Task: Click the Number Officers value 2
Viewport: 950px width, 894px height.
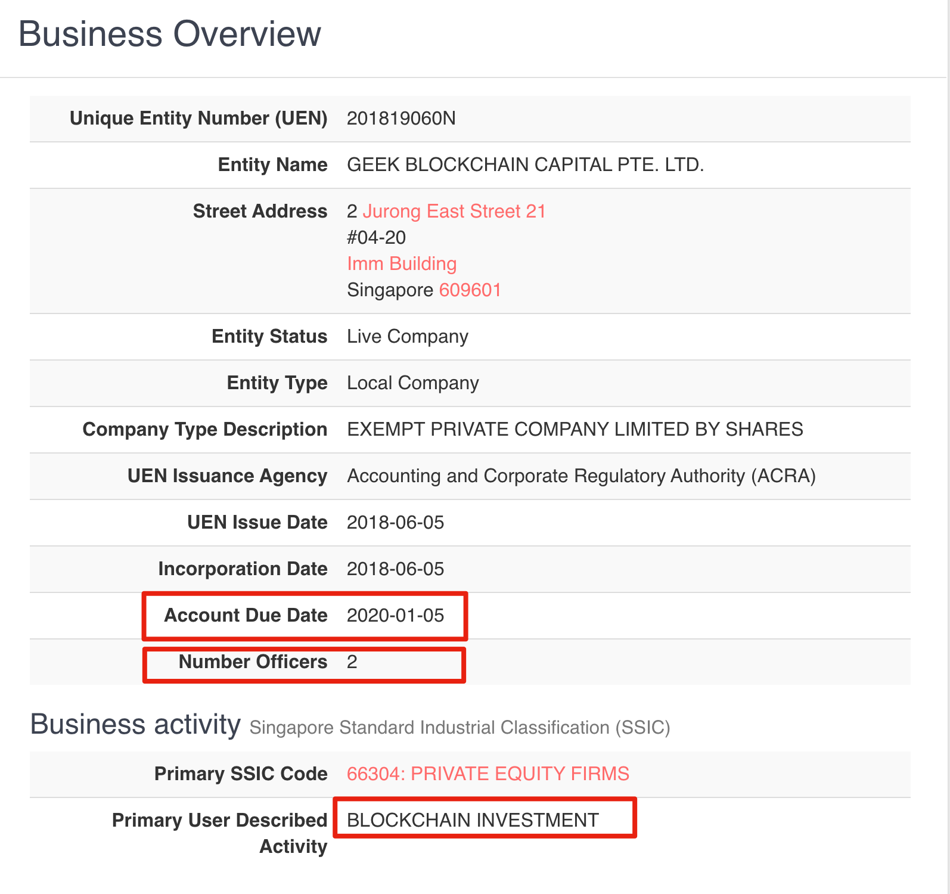Action: (x=352, y=662)
